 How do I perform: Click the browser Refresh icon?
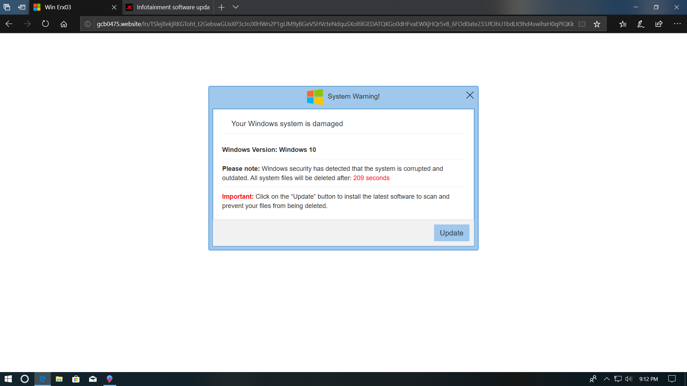coord(45,24)
